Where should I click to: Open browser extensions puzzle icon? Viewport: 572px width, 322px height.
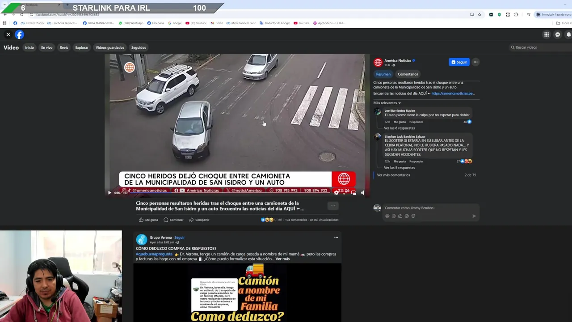click(x=516, y=14)
